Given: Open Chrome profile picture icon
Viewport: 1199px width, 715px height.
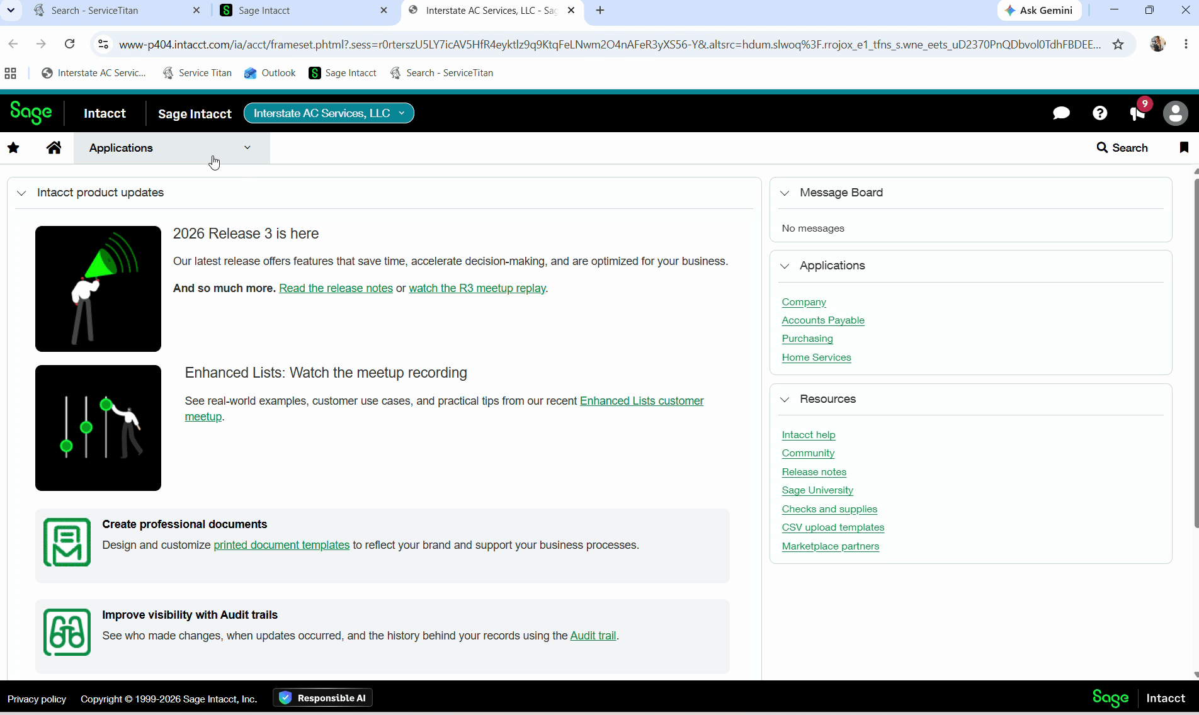Looking at the screenshot, I should click(x=1157, y=44).
